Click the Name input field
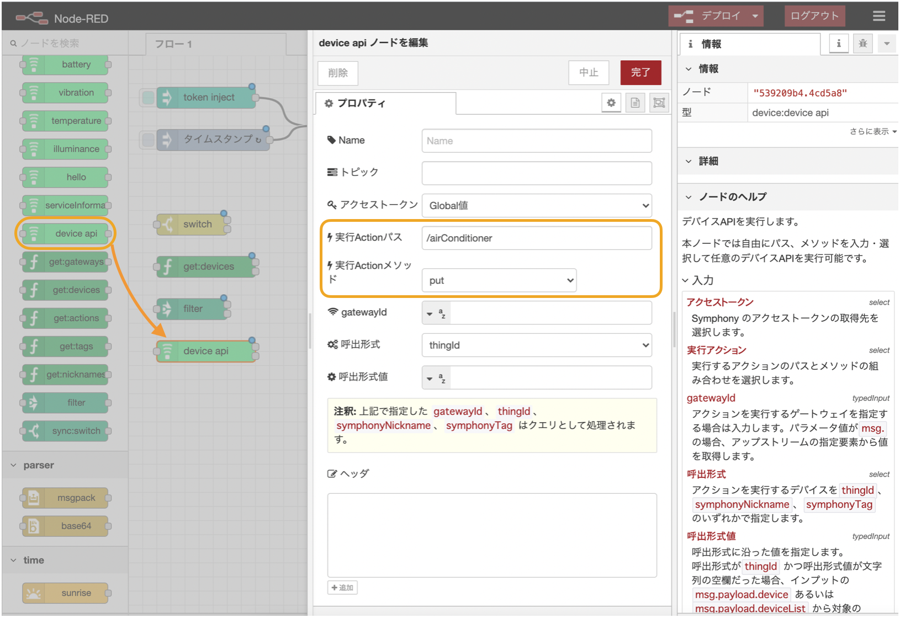900x618 pixels. 537,141
